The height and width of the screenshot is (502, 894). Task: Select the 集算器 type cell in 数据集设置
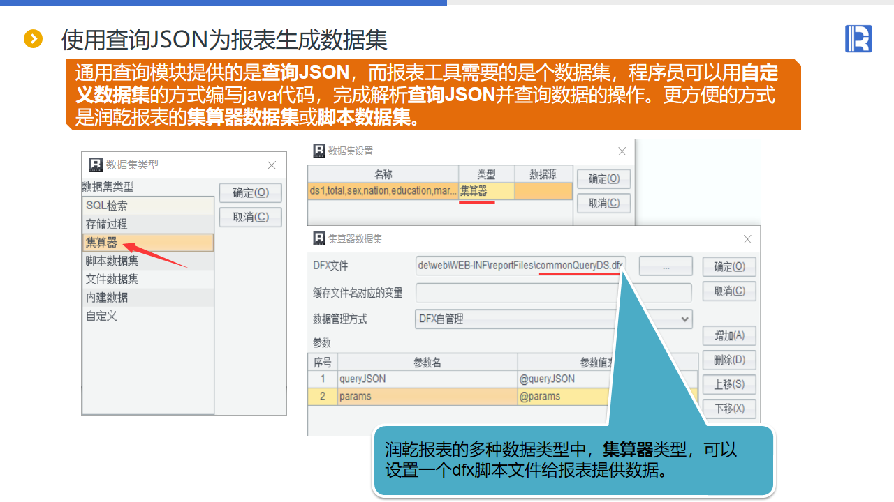(486, 191)
